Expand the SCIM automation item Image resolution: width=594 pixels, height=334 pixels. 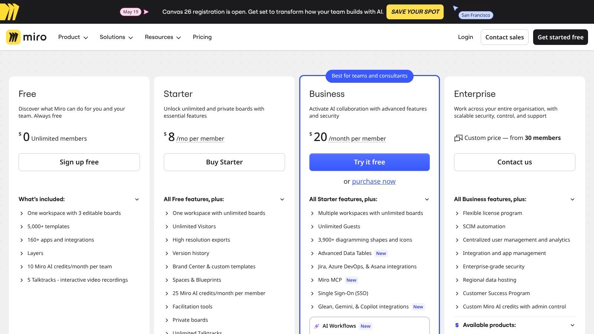(x=480, y=226)
